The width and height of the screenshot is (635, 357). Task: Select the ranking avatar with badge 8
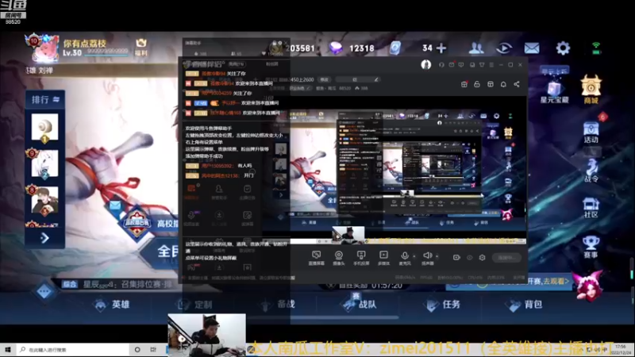coord(44,200)
